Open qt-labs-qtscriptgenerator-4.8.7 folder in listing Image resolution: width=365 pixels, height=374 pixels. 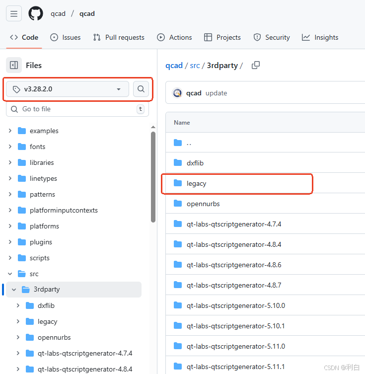[x=234, y=285]
